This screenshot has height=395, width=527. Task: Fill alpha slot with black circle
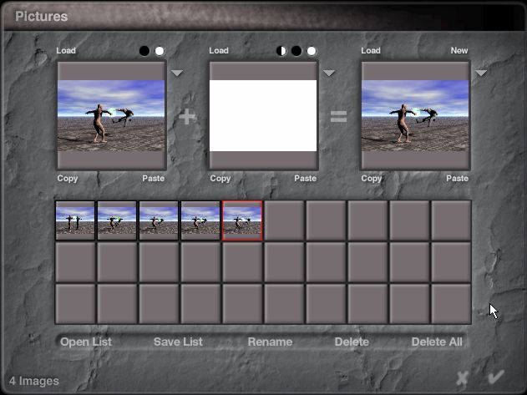[x=296, y=51]
